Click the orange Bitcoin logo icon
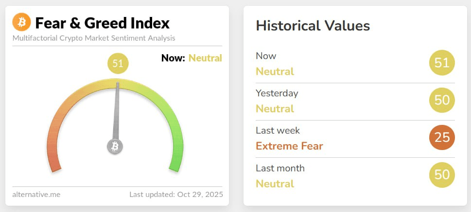Viewport: 471px width, 212px height. [21, 22]
